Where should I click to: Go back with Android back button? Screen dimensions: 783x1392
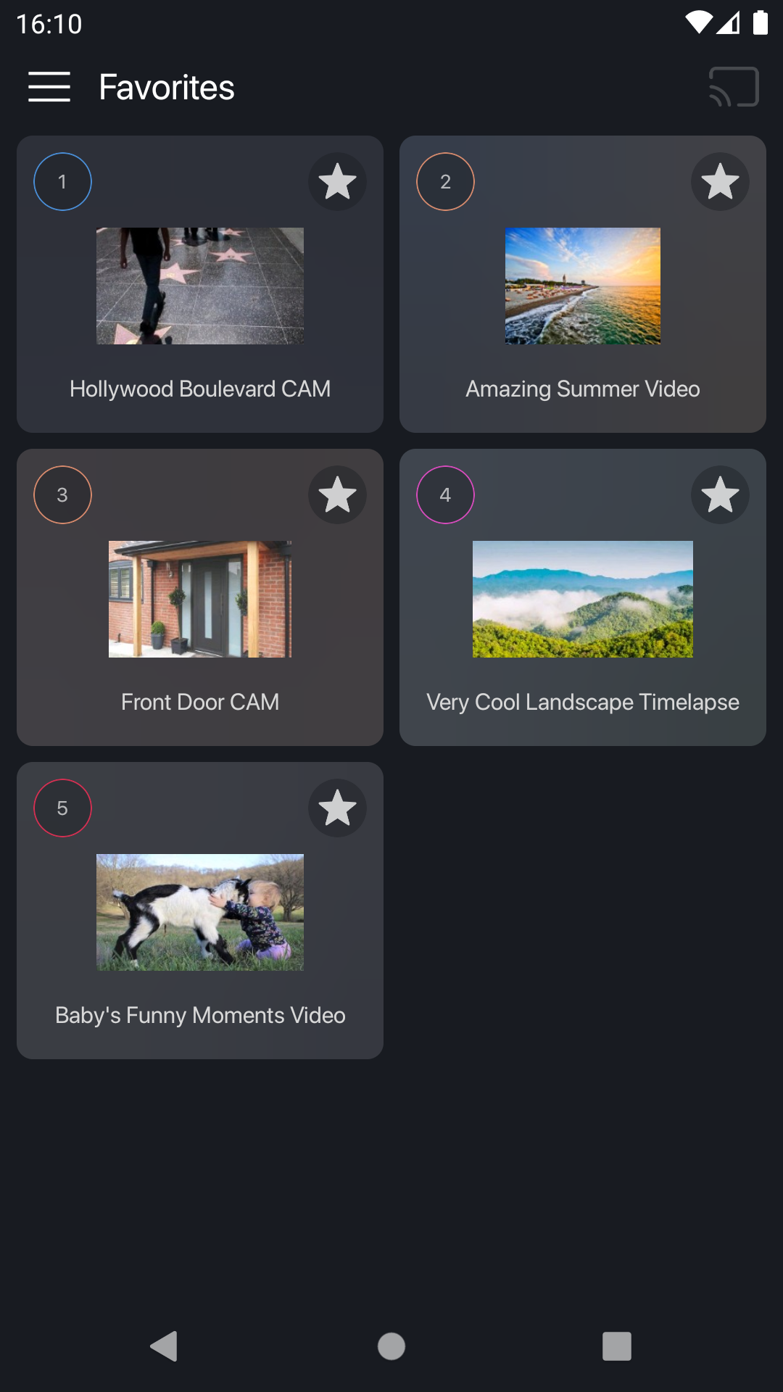[x=165, y=1346]
